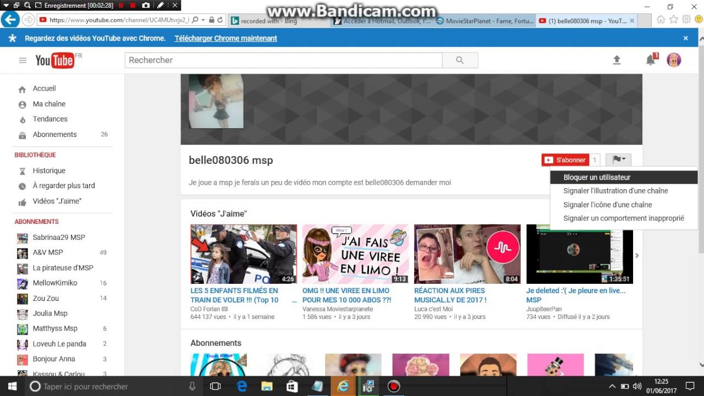Open the account avatar menu
Screen dimensions: 704x396
tap(674, 60)
